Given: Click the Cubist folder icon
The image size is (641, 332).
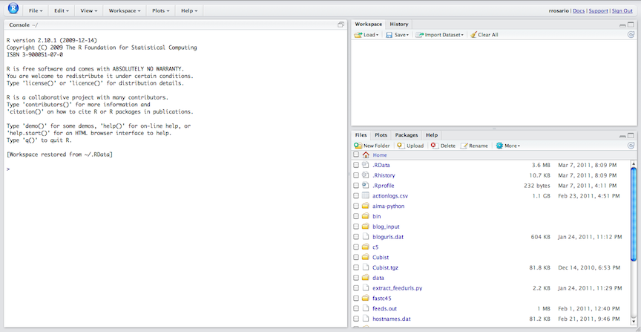Looking at the screenshot, I should coord(366,257).
